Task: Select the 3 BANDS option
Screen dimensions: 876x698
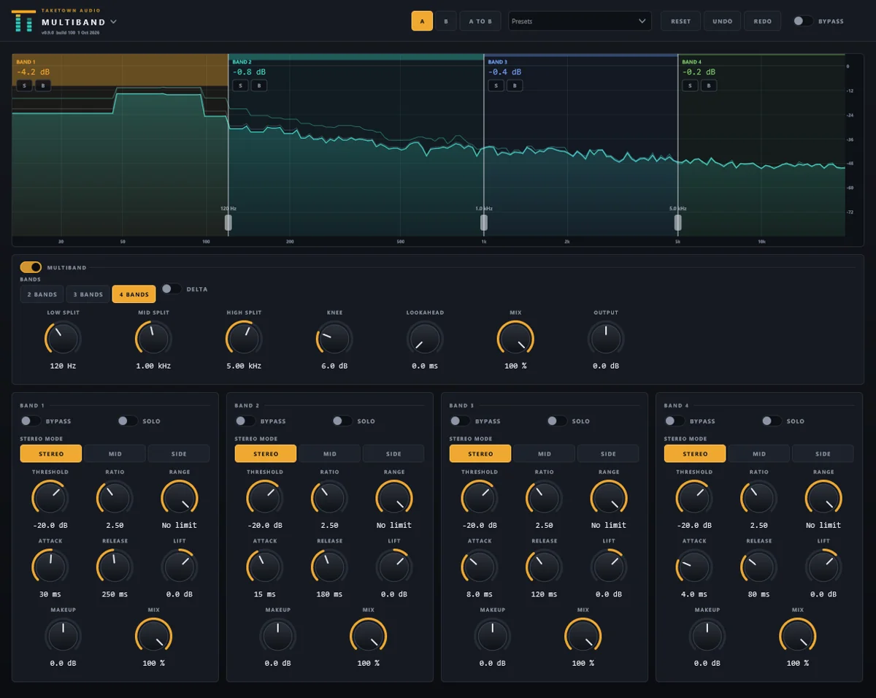Action: point(88,294)
